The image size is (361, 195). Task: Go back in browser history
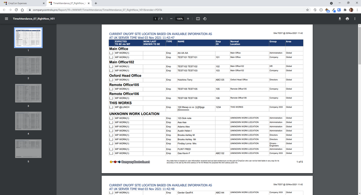coord(4,10)
